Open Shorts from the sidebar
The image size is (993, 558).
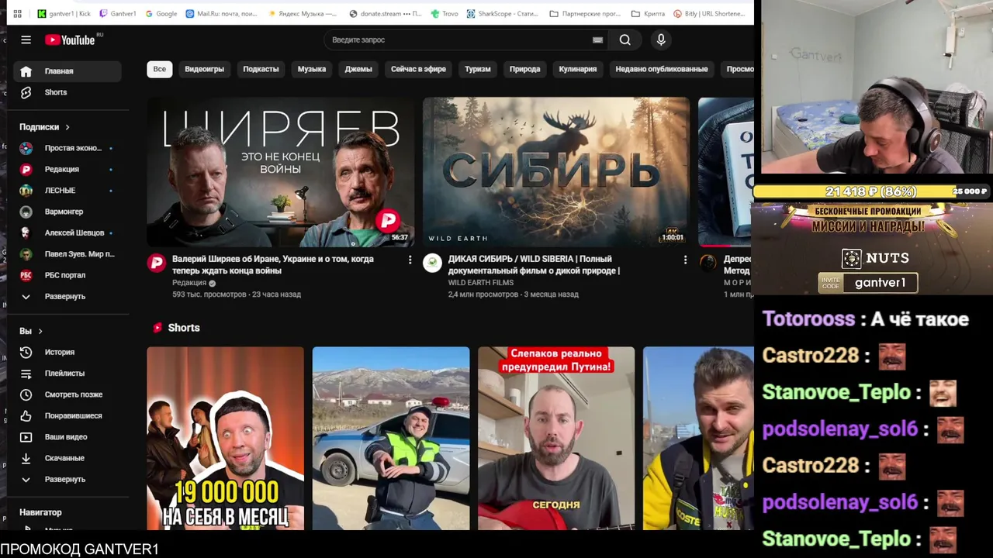click(67, 92)
